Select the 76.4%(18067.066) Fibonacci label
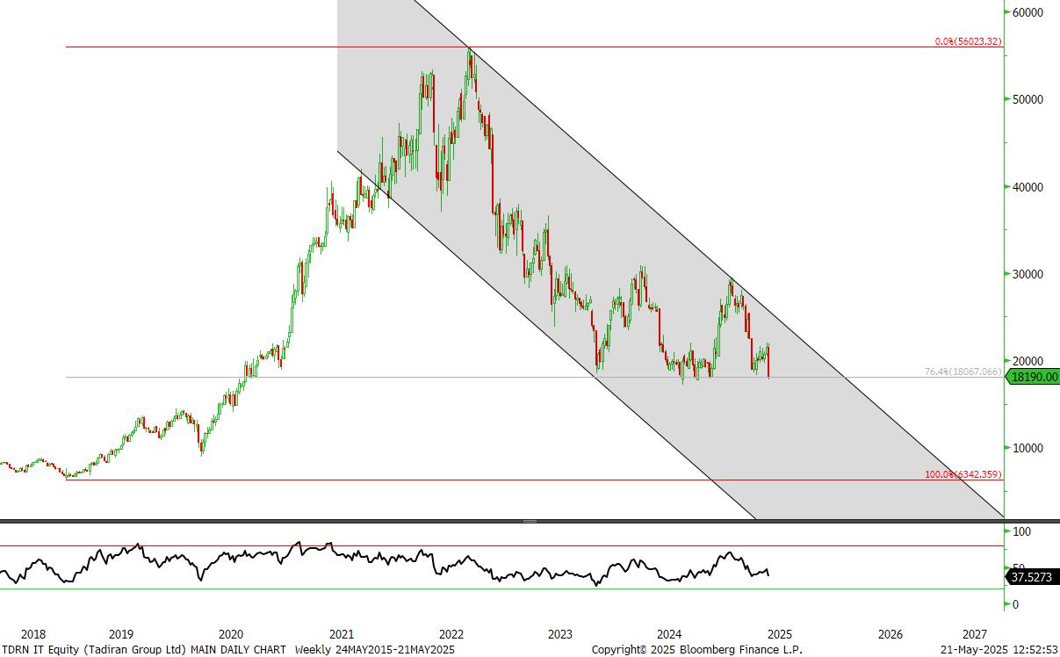Viewport: 1060px width, 657px height. pyautogui.click(x=963, y=372)
